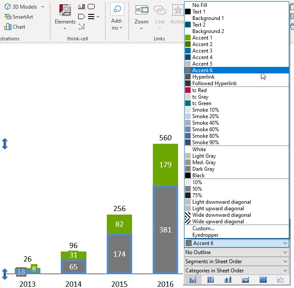Select the area chart type icon

click(x=245, y=280)
